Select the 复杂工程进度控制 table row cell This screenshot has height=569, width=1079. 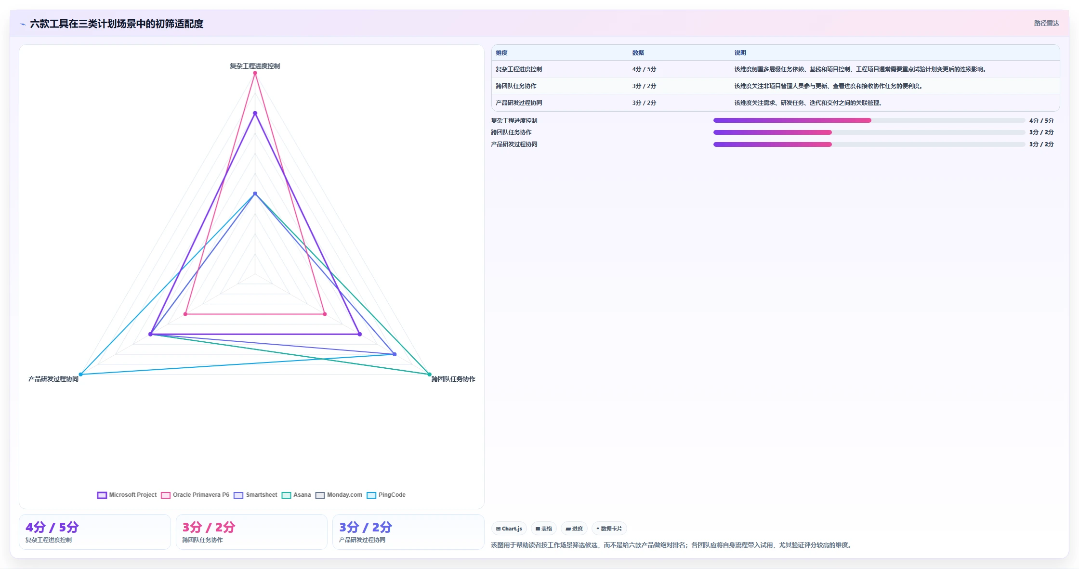click(519, 69)
